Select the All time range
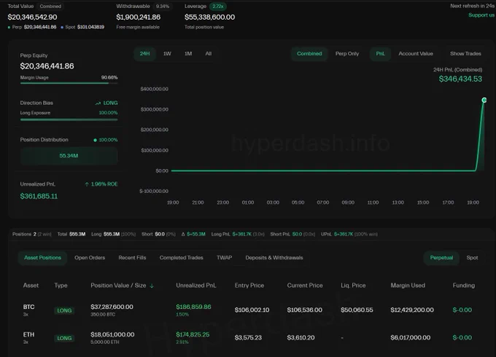 tap(208, 54)
